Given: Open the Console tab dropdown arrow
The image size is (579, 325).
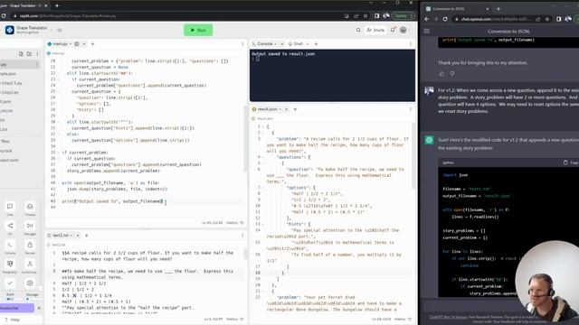Looking at the screenshot, I should (275, 44).
